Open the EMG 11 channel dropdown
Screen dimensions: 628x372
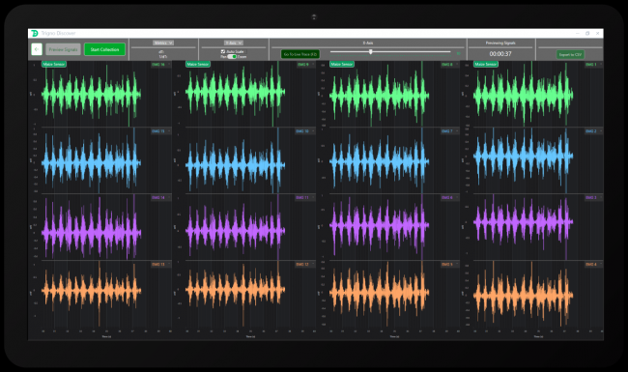(304, 198)
